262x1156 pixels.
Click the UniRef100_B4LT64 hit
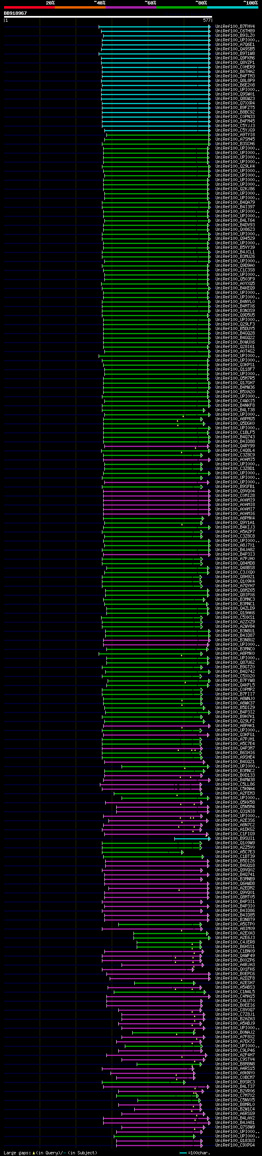click(x=235, y=220)
